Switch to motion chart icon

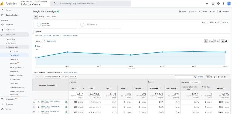point(226,41)
